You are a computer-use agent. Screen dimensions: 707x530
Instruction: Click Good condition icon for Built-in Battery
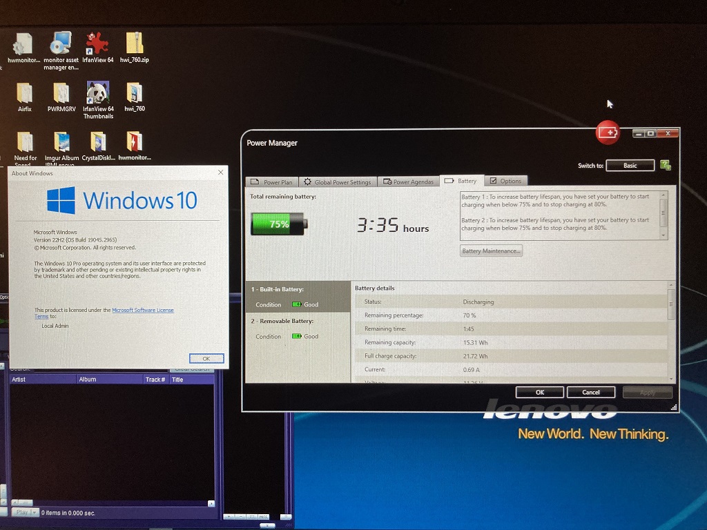click(x=296, y=304)
